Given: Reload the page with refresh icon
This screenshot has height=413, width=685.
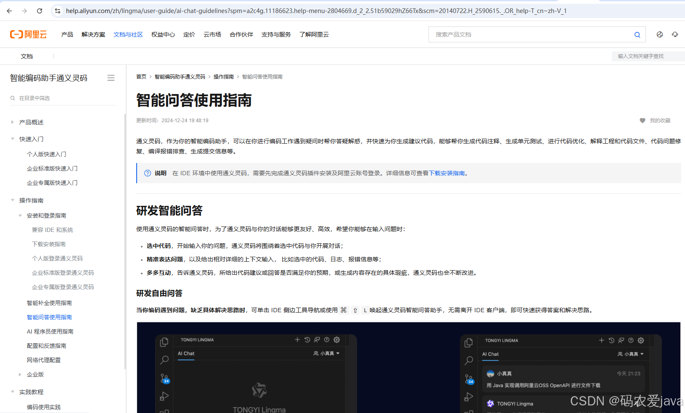Looking at the screenshot, I should point(40,11).
